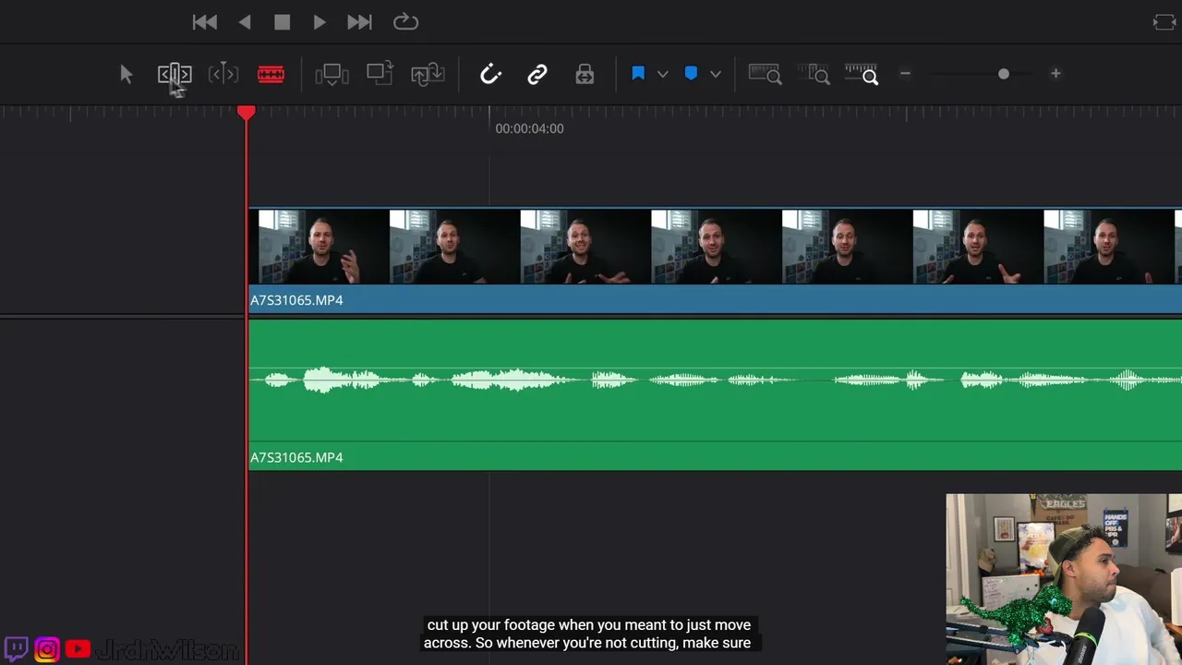The width and height of the screenshot is (1182, 665).
Task: Click the top-right viewer mode icon
Action: (1164, 22)
